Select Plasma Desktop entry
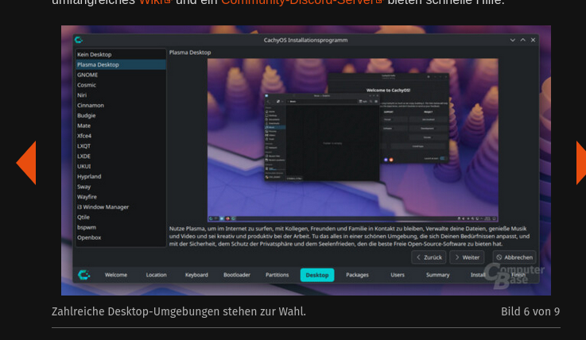Image resolution: width=586 pixels, height=340 pixels. click(121, 64)
